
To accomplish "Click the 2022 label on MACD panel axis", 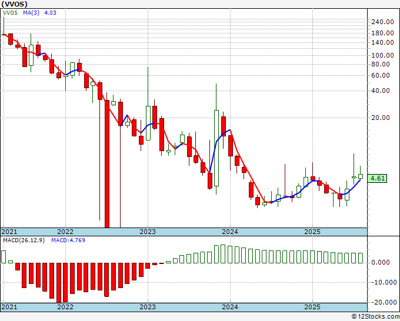I will pos(65,307).
